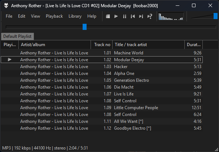The image size is (219, 152).
Task: Click track number 1.03
Action: (107, 67)
